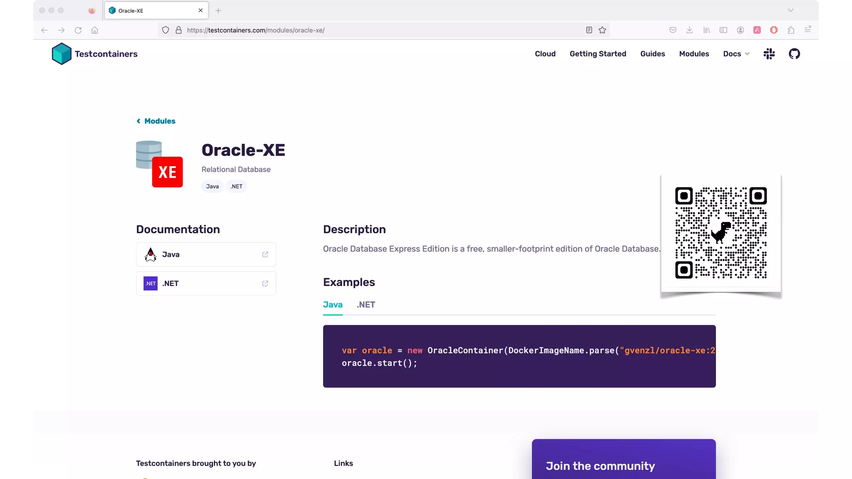Open the Slack community icon
Screen dimensions: 852x479
coord(769,54)
